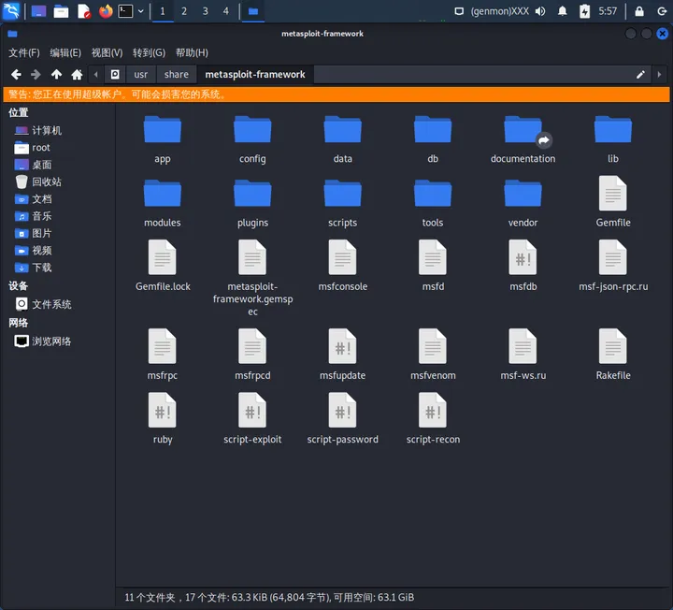673x610 pixels.
Task: Switch to workspace 3
Action: tap(205, 11)
